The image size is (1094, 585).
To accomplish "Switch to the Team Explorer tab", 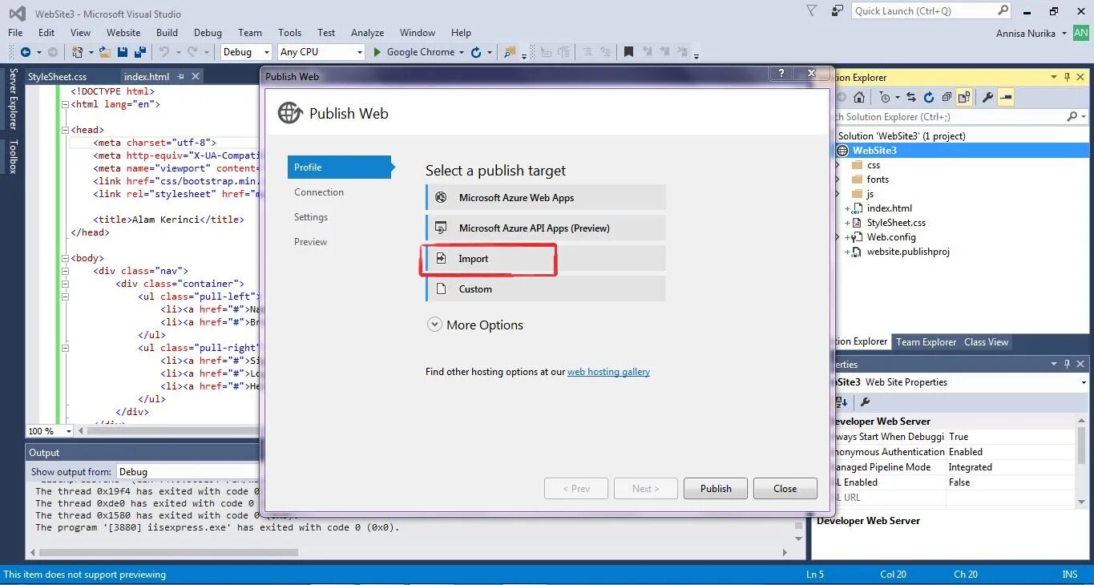I will (926, 341).
